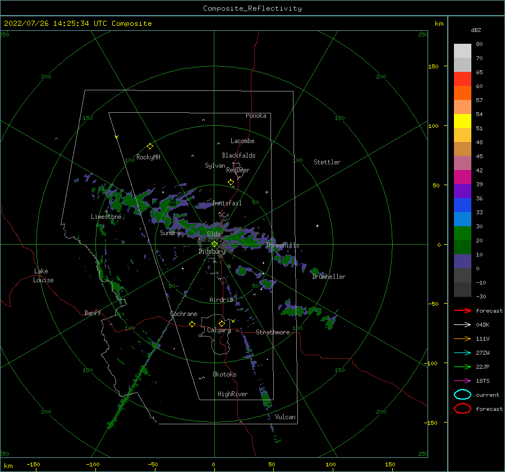The image size is (505, 472).
Task: Click the white asterisk marker above Limestone
Action: pyautogui.click(x=106, y=212)
